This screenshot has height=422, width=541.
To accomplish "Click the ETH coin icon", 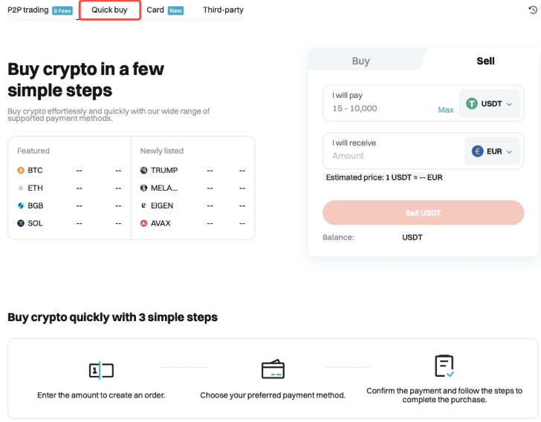I will click(x=21, y=188).
